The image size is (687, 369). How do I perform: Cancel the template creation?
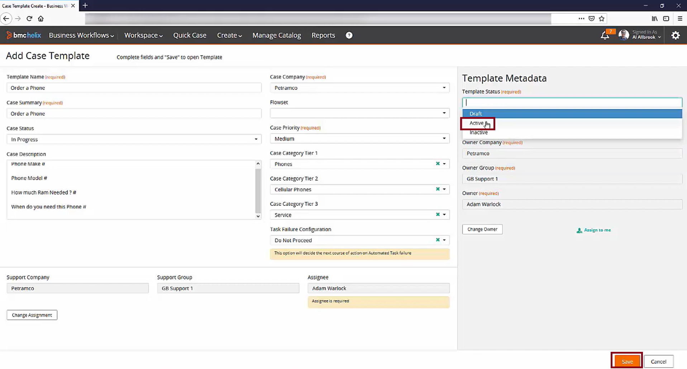click(x=658, y=361)
